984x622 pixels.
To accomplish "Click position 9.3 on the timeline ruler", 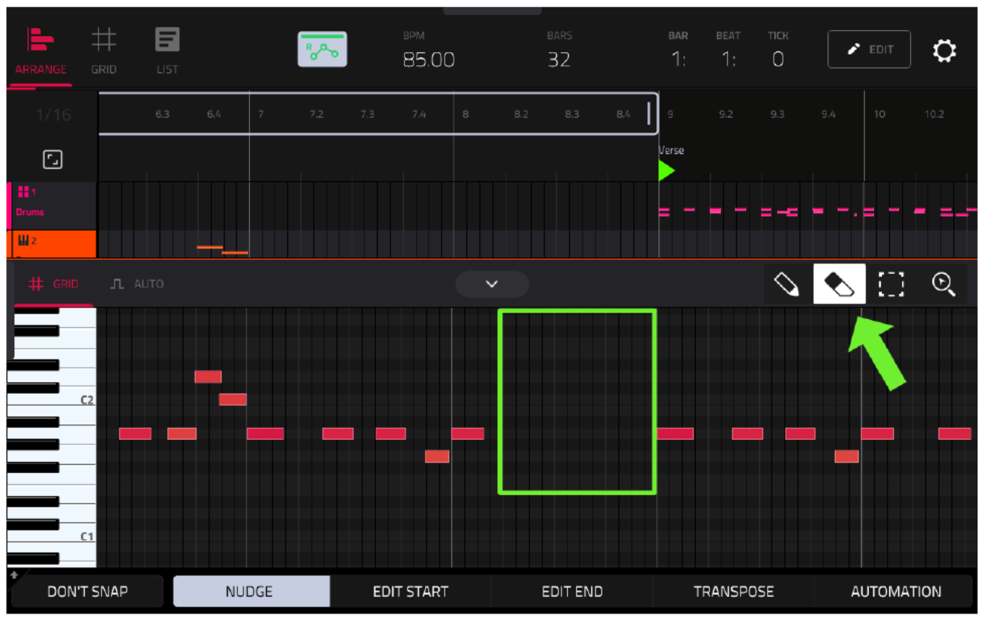I will point(777,114).
